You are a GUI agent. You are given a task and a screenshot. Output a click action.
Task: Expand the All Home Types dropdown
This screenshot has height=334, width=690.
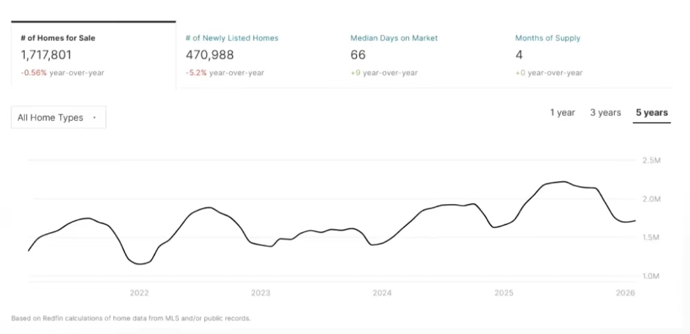(x=58, y=117)
